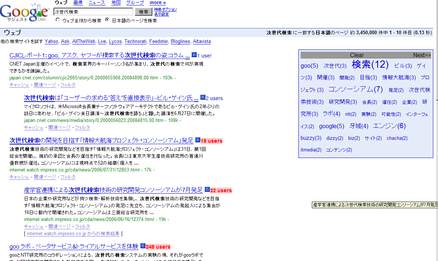Image resolution: width=438 pixels, height=261 pixels.
Task: Select the 情報大航海(3) tag
Action: tap(399, 78)
